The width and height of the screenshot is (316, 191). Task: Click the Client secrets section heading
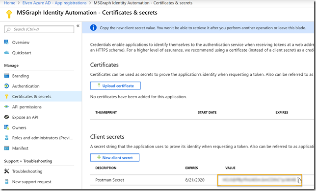107,137
